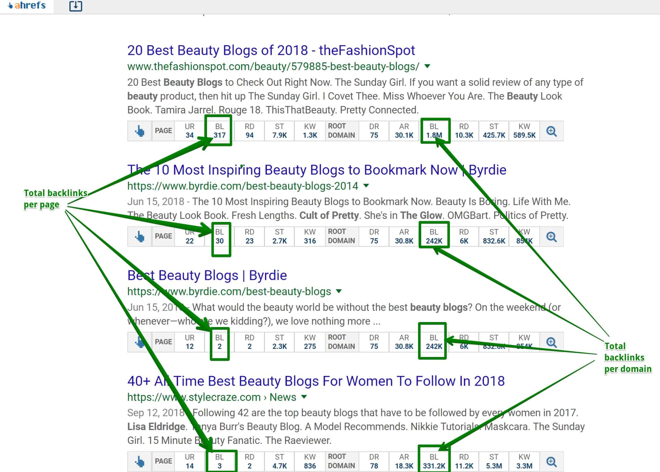This screenshot has width=660, height=472.
Task: Click page RD 94 in theFashionSpot bar
Action: [249, 131]
